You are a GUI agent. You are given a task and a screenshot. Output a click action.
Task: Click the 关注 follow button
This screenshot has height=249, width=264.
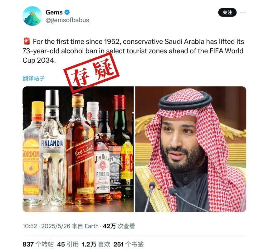click(x=227, y=12)
